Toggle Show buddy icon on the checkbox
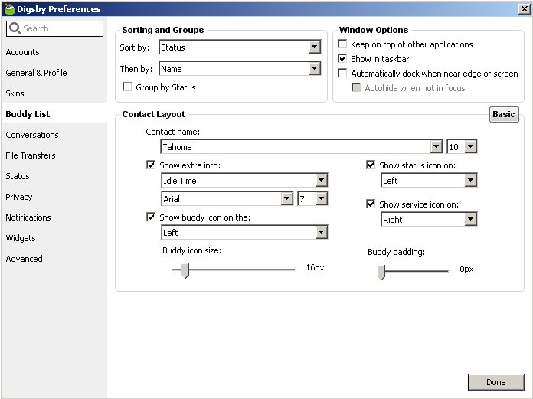Viewport: 533px width, 399px height. [x=151, y=217]
